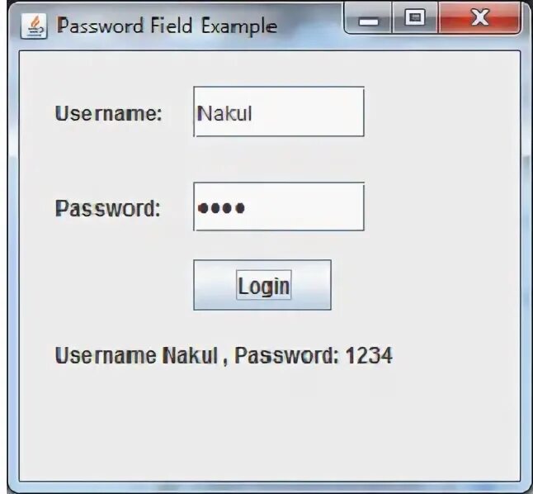The height and width of the screenshot is (494, 533).
Task: Focus the Password field with masked dots
Action: 279,207
